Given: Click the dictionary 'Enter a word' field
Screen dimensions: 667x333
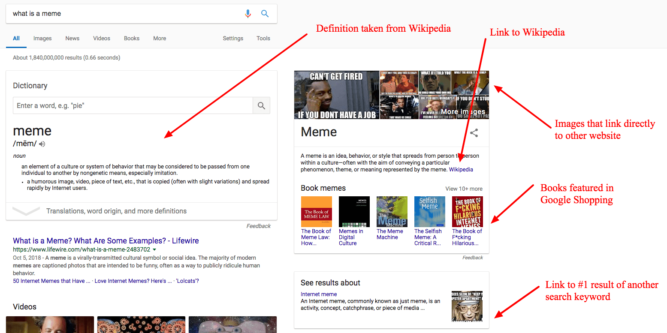Looking at the screenshot, I should click(x=133, y=105).
